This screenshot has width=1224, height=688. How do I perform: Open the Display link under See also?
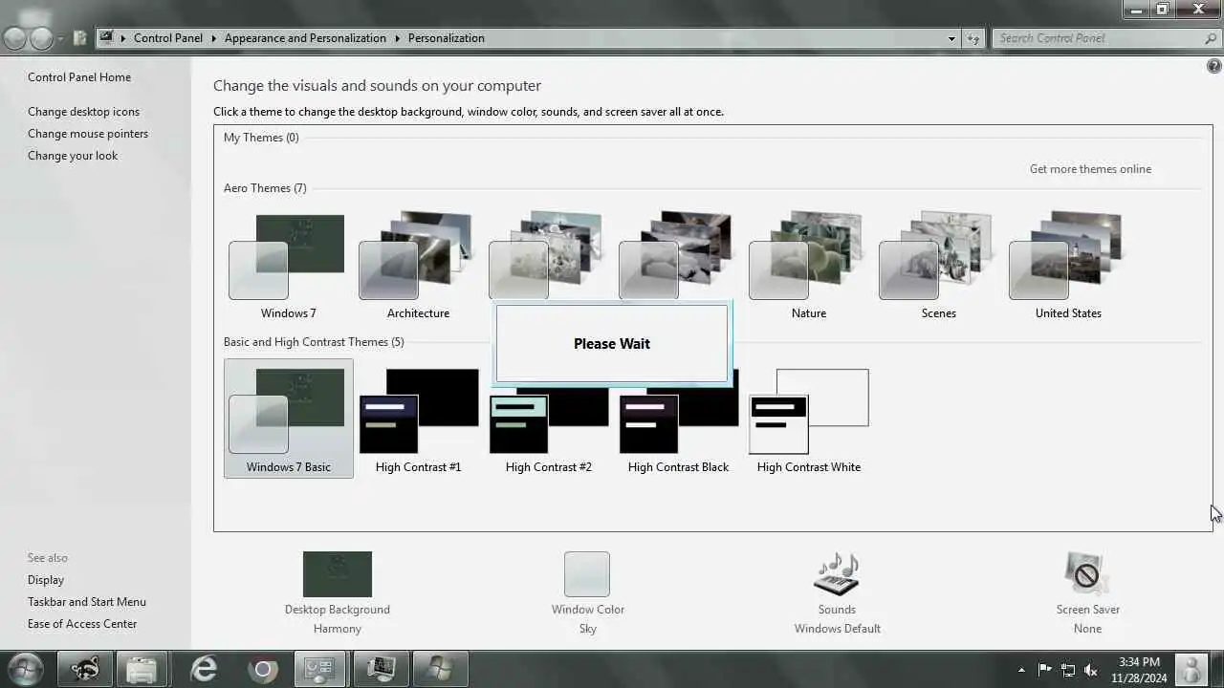46,580
